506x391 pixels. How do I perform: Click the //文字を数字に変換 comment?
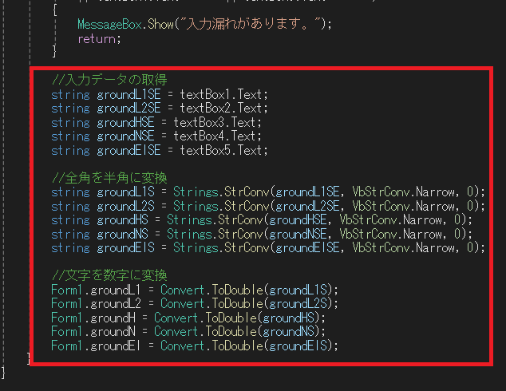pos(109,275)
